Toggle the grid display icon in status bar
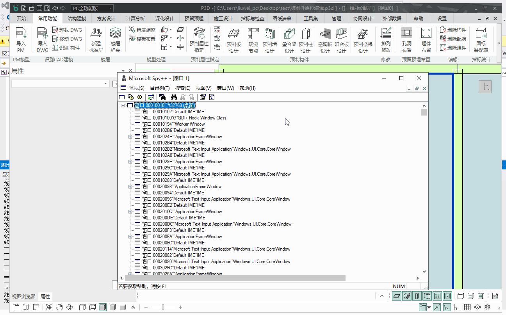 tap(467, 307)
